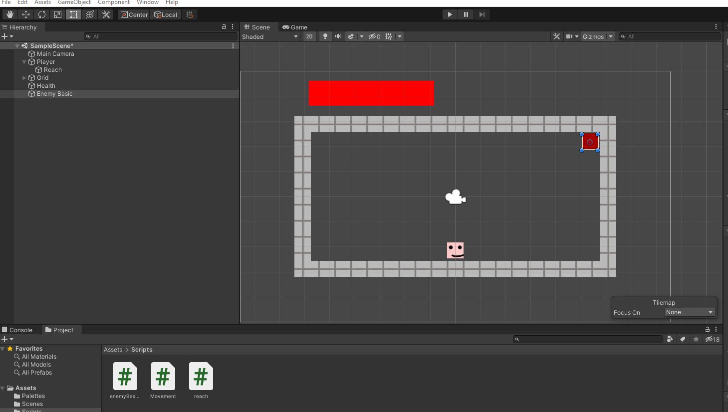This screenshot has width=728, height=412.
Task: Click the Pause button
Action: [x=466, y=14]
